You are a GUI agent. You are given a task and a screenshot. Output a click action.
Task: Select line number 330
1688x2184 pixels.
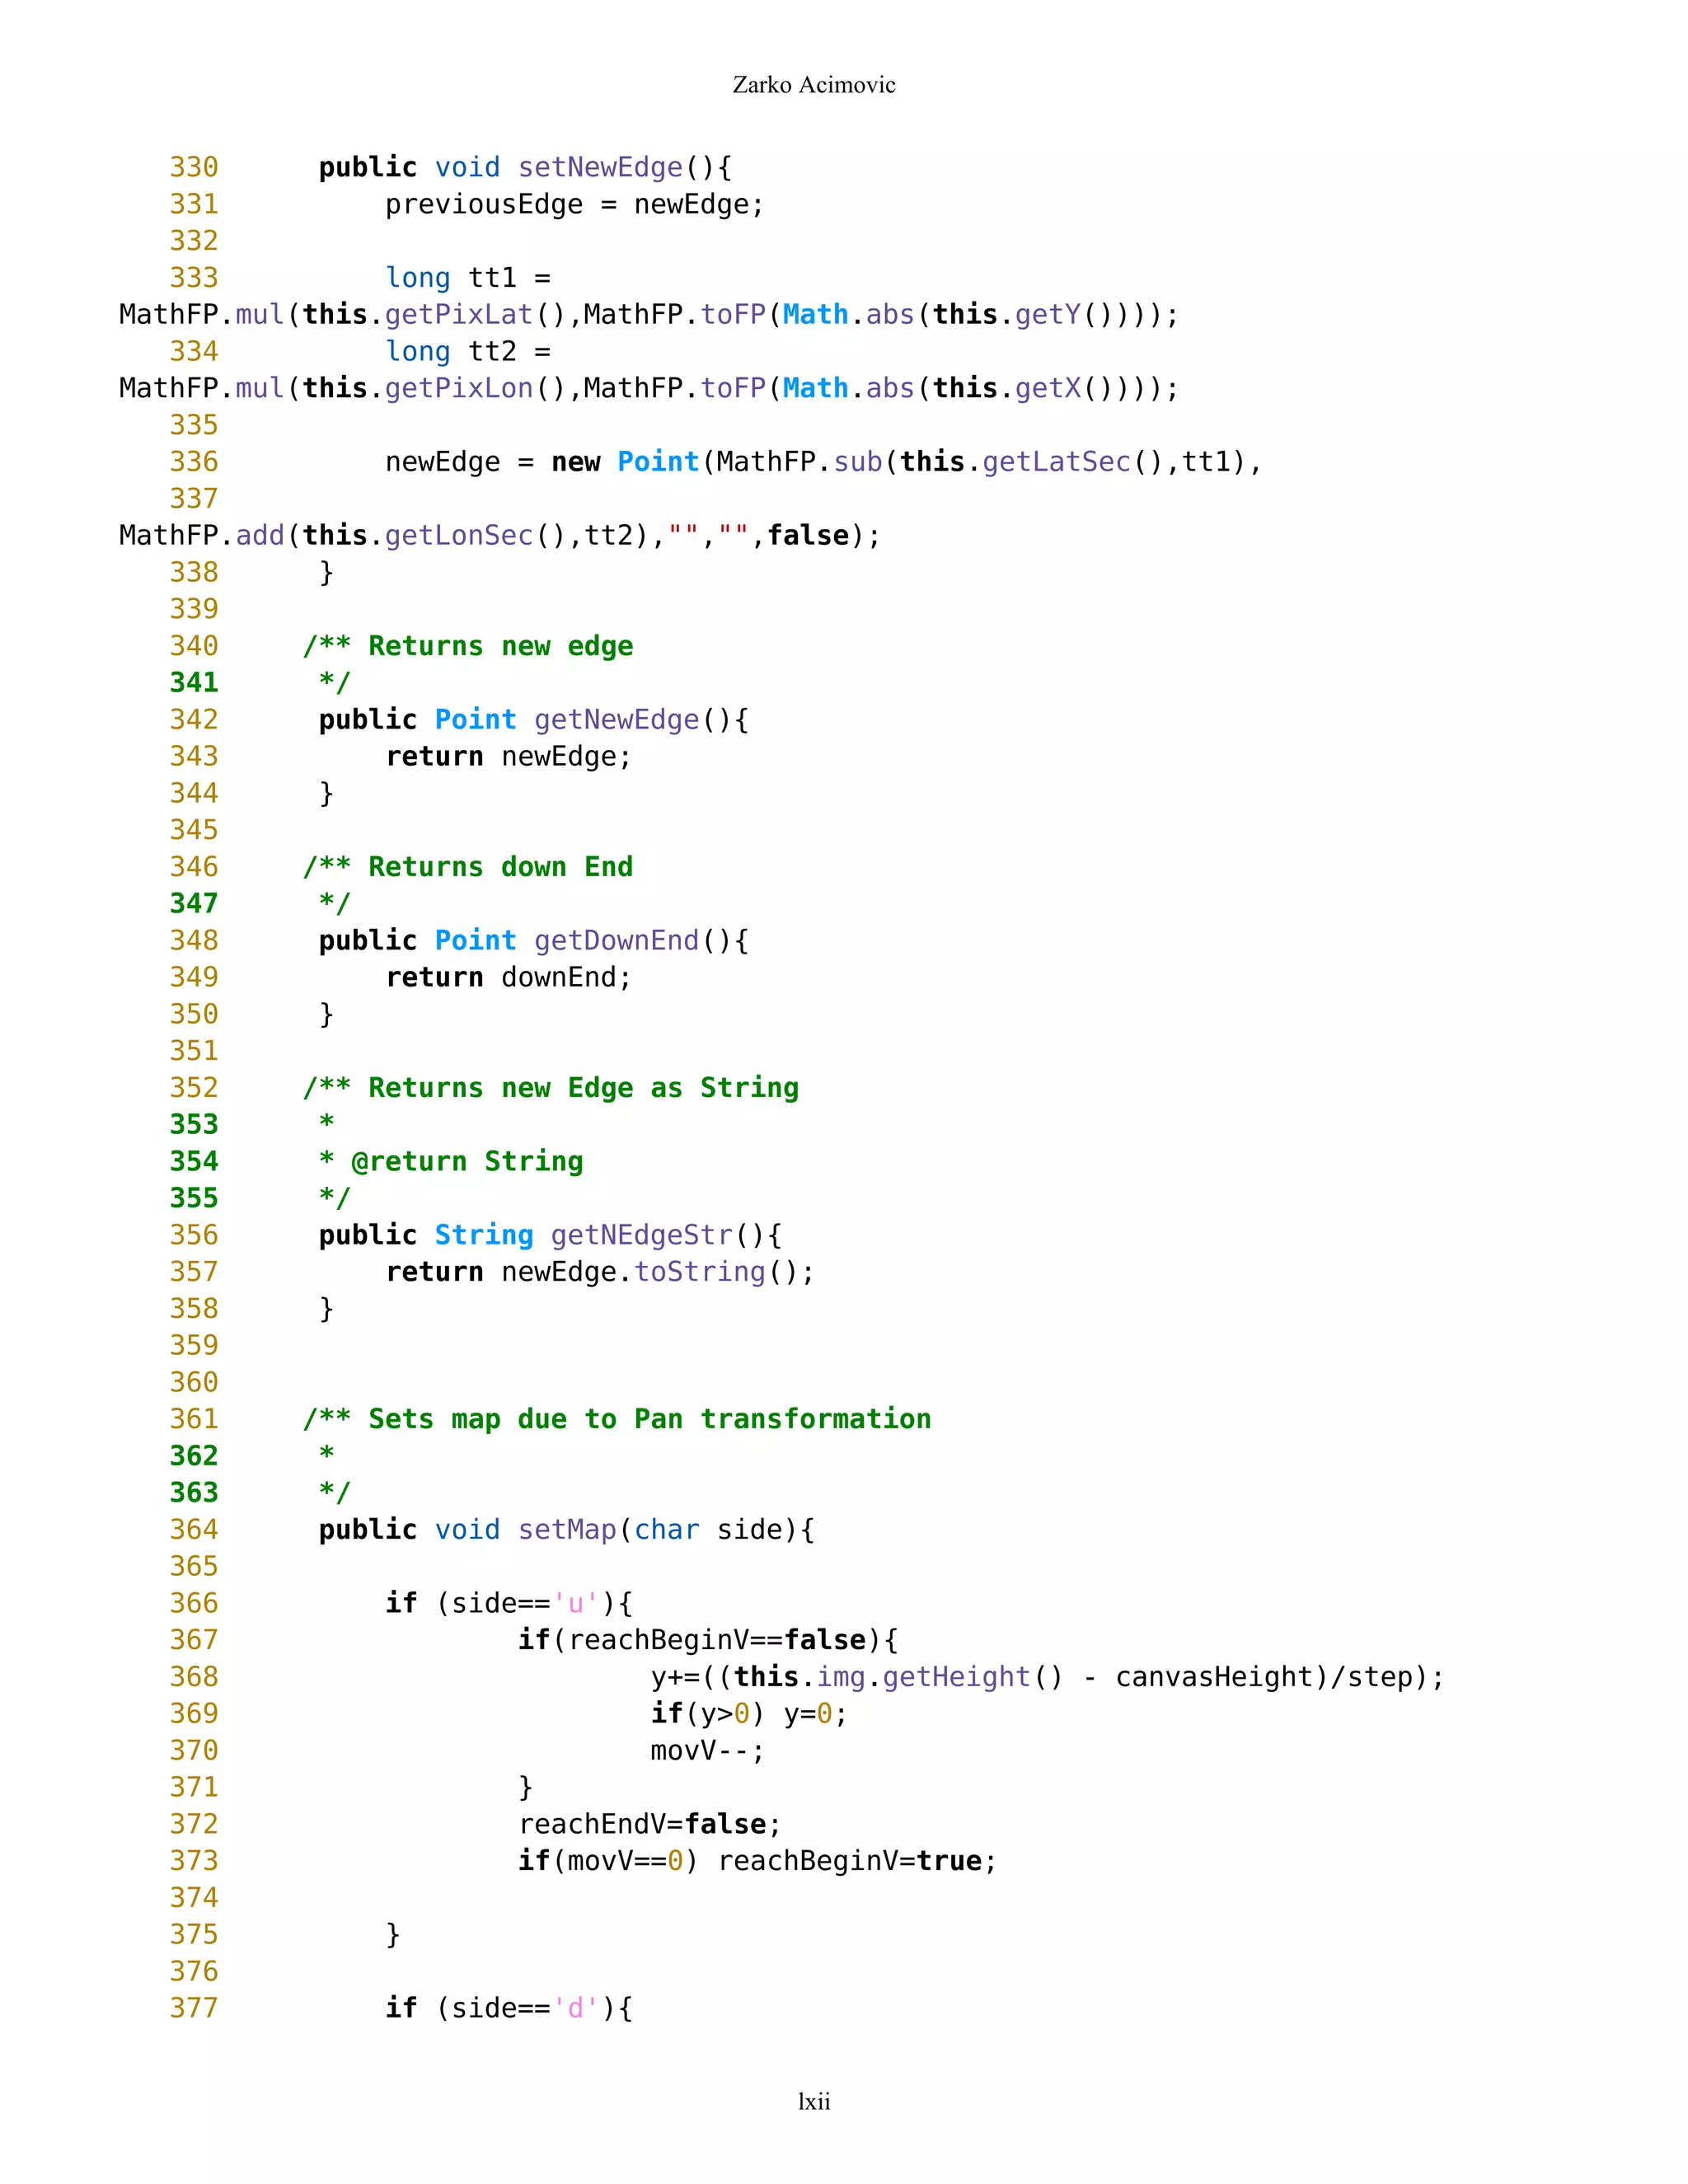[194, 167]
